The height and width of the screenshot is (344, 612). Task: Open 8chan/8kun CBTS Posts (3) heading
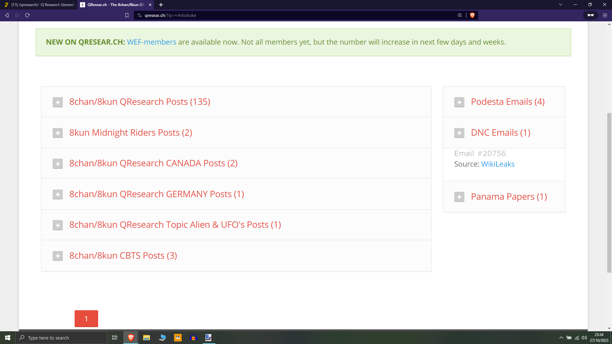pos(123,255)
